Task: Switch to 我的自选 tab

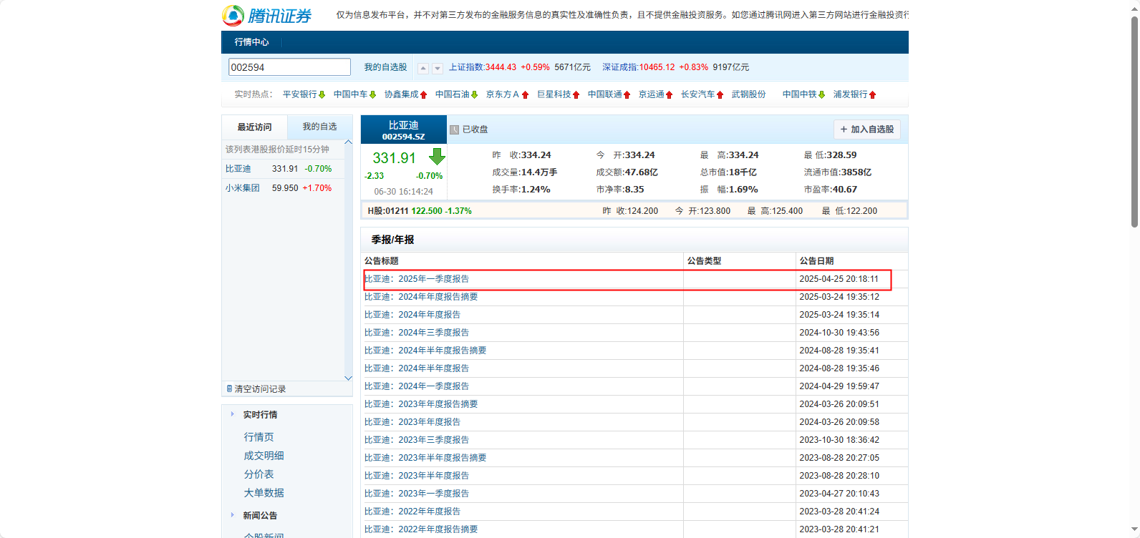Action: (x=319, y=127)
